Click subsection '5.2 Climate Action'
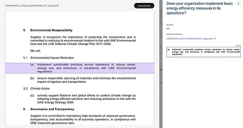 (37, 88)
